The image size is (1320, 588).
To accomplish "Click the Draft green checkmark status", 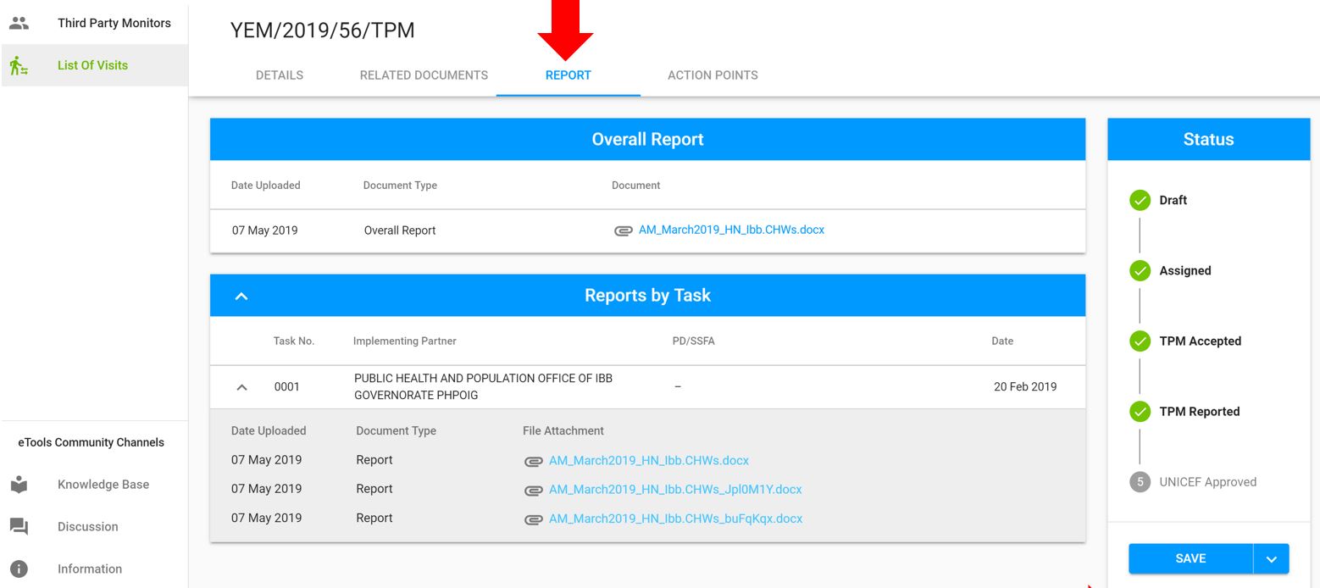I will click(x=1140, y=201).
